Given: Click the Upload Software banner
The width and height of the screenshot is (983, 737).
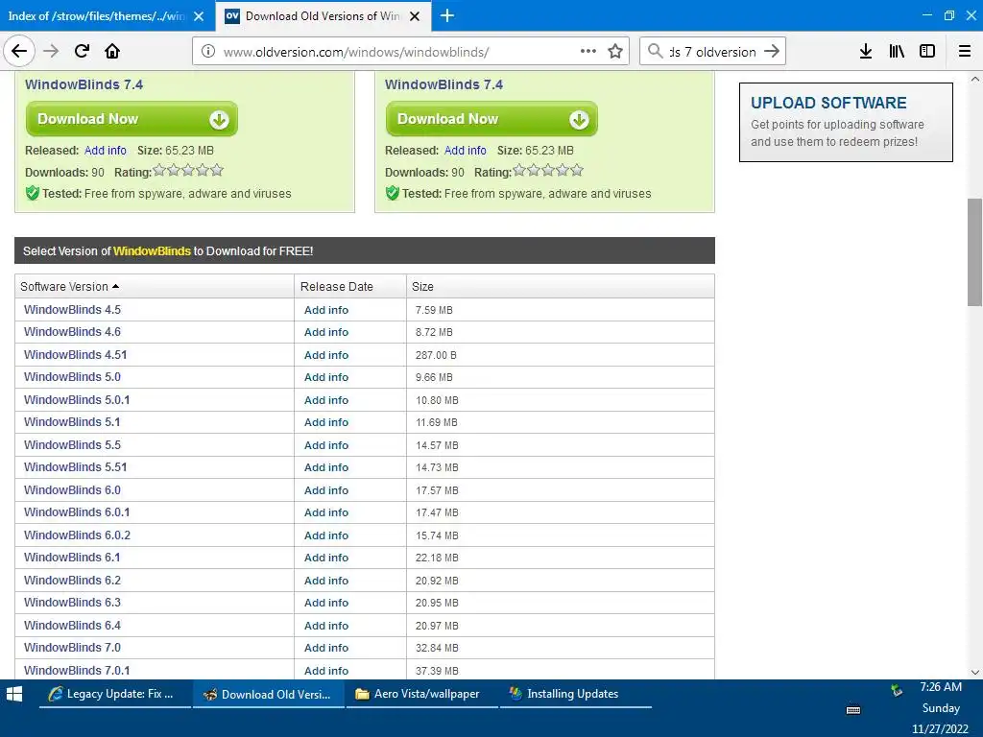Looking at the screenshot, I should click(x=846, y=122).
